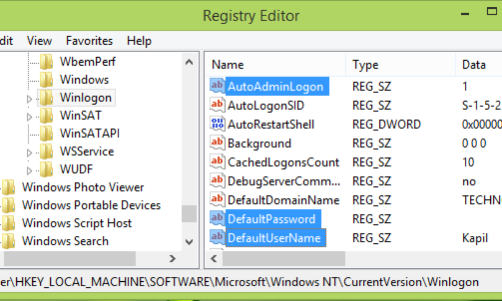This screenshot has width=502, height=301.
Task: Click the Windows Photo Viewer folder icon
Action: pos(9,187)
